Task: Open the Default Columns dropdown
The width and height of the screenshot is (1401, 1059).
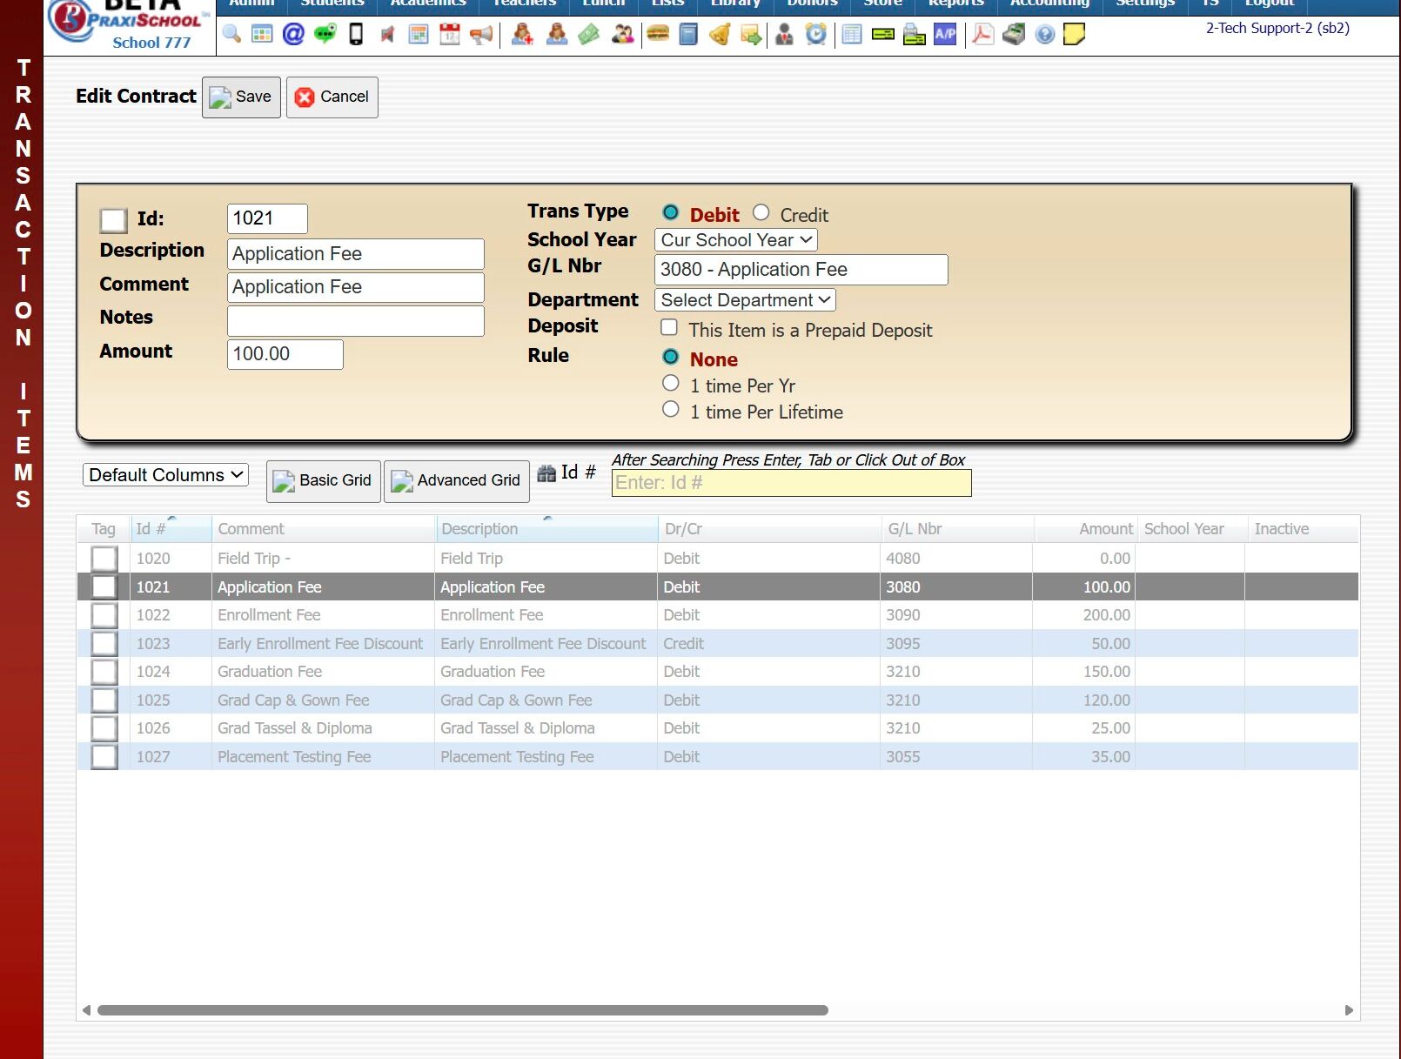Action: point(165,475)
